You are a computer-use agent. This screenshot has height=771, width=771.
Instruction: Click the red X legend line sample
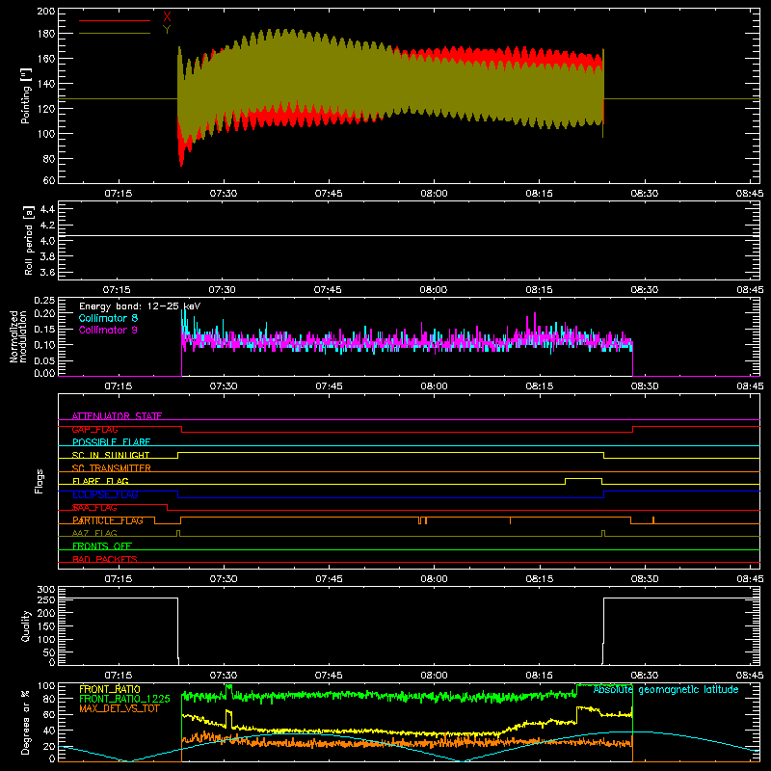115,20
